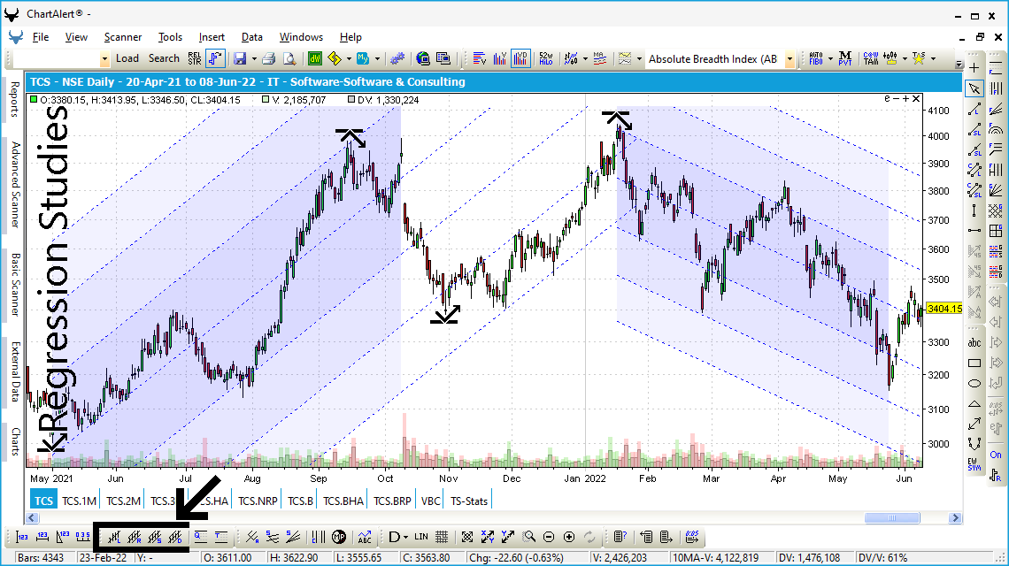Click the ABC text label chart icon
Image resolution: width=1009 pixels, height=566 pixels.
tap(365, 537)
